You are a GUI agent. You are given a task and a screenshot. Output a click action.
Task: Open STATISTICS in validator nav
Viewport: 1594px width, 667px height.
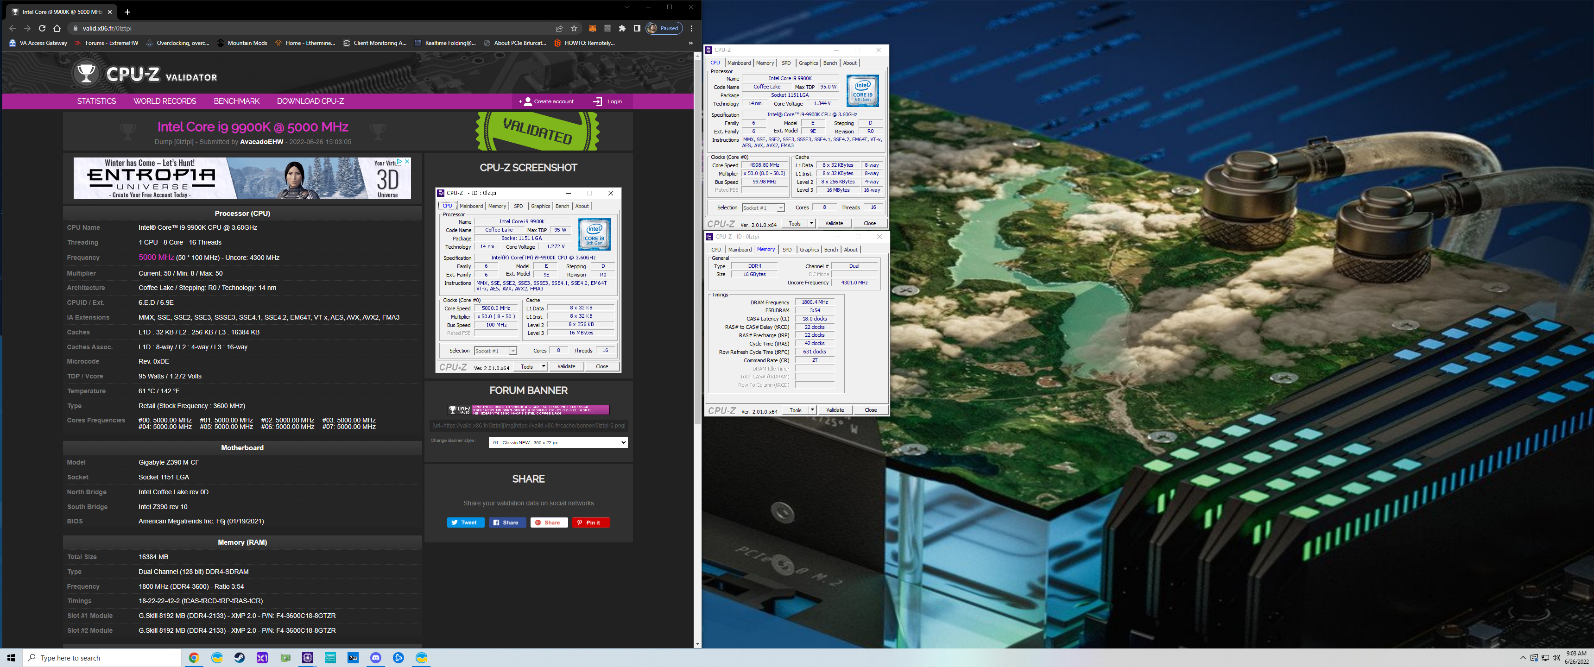click(x=96, y=101)
